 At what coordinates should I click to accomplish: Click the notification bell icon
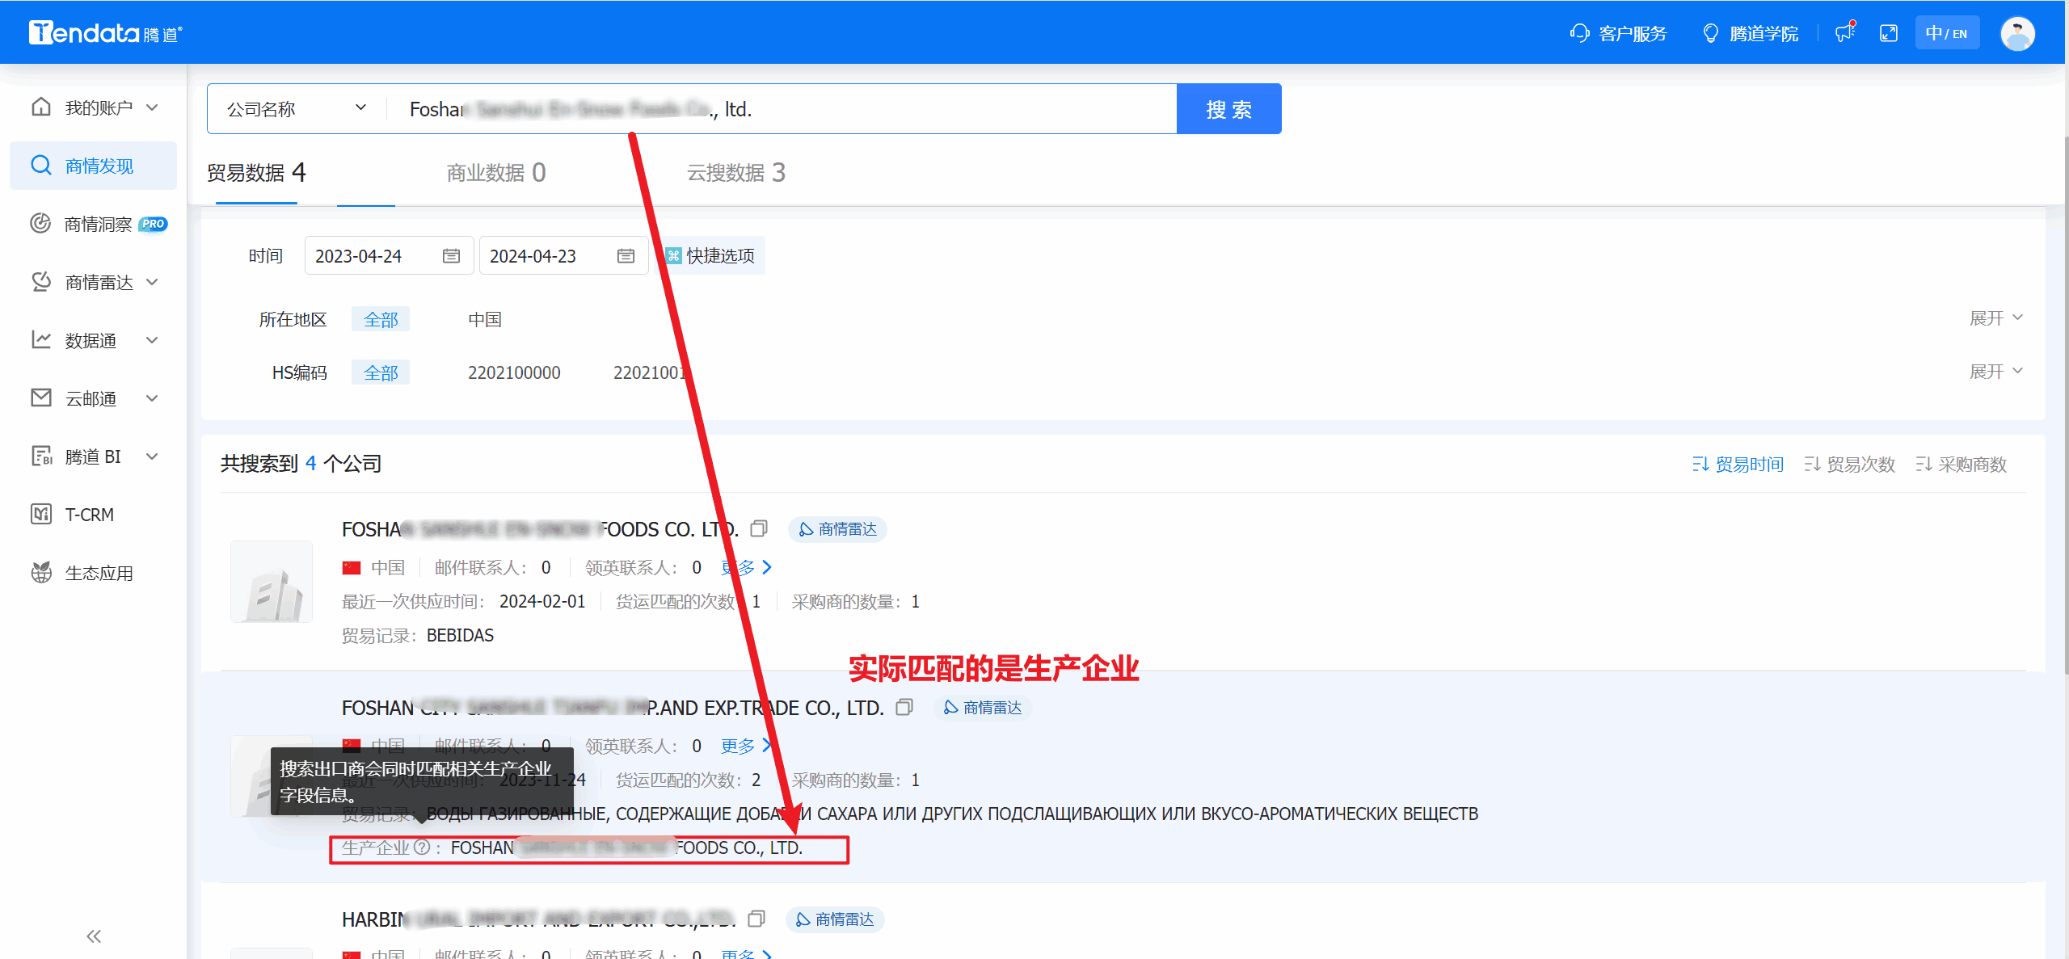pyautogui.click(x=1844, y=32)
